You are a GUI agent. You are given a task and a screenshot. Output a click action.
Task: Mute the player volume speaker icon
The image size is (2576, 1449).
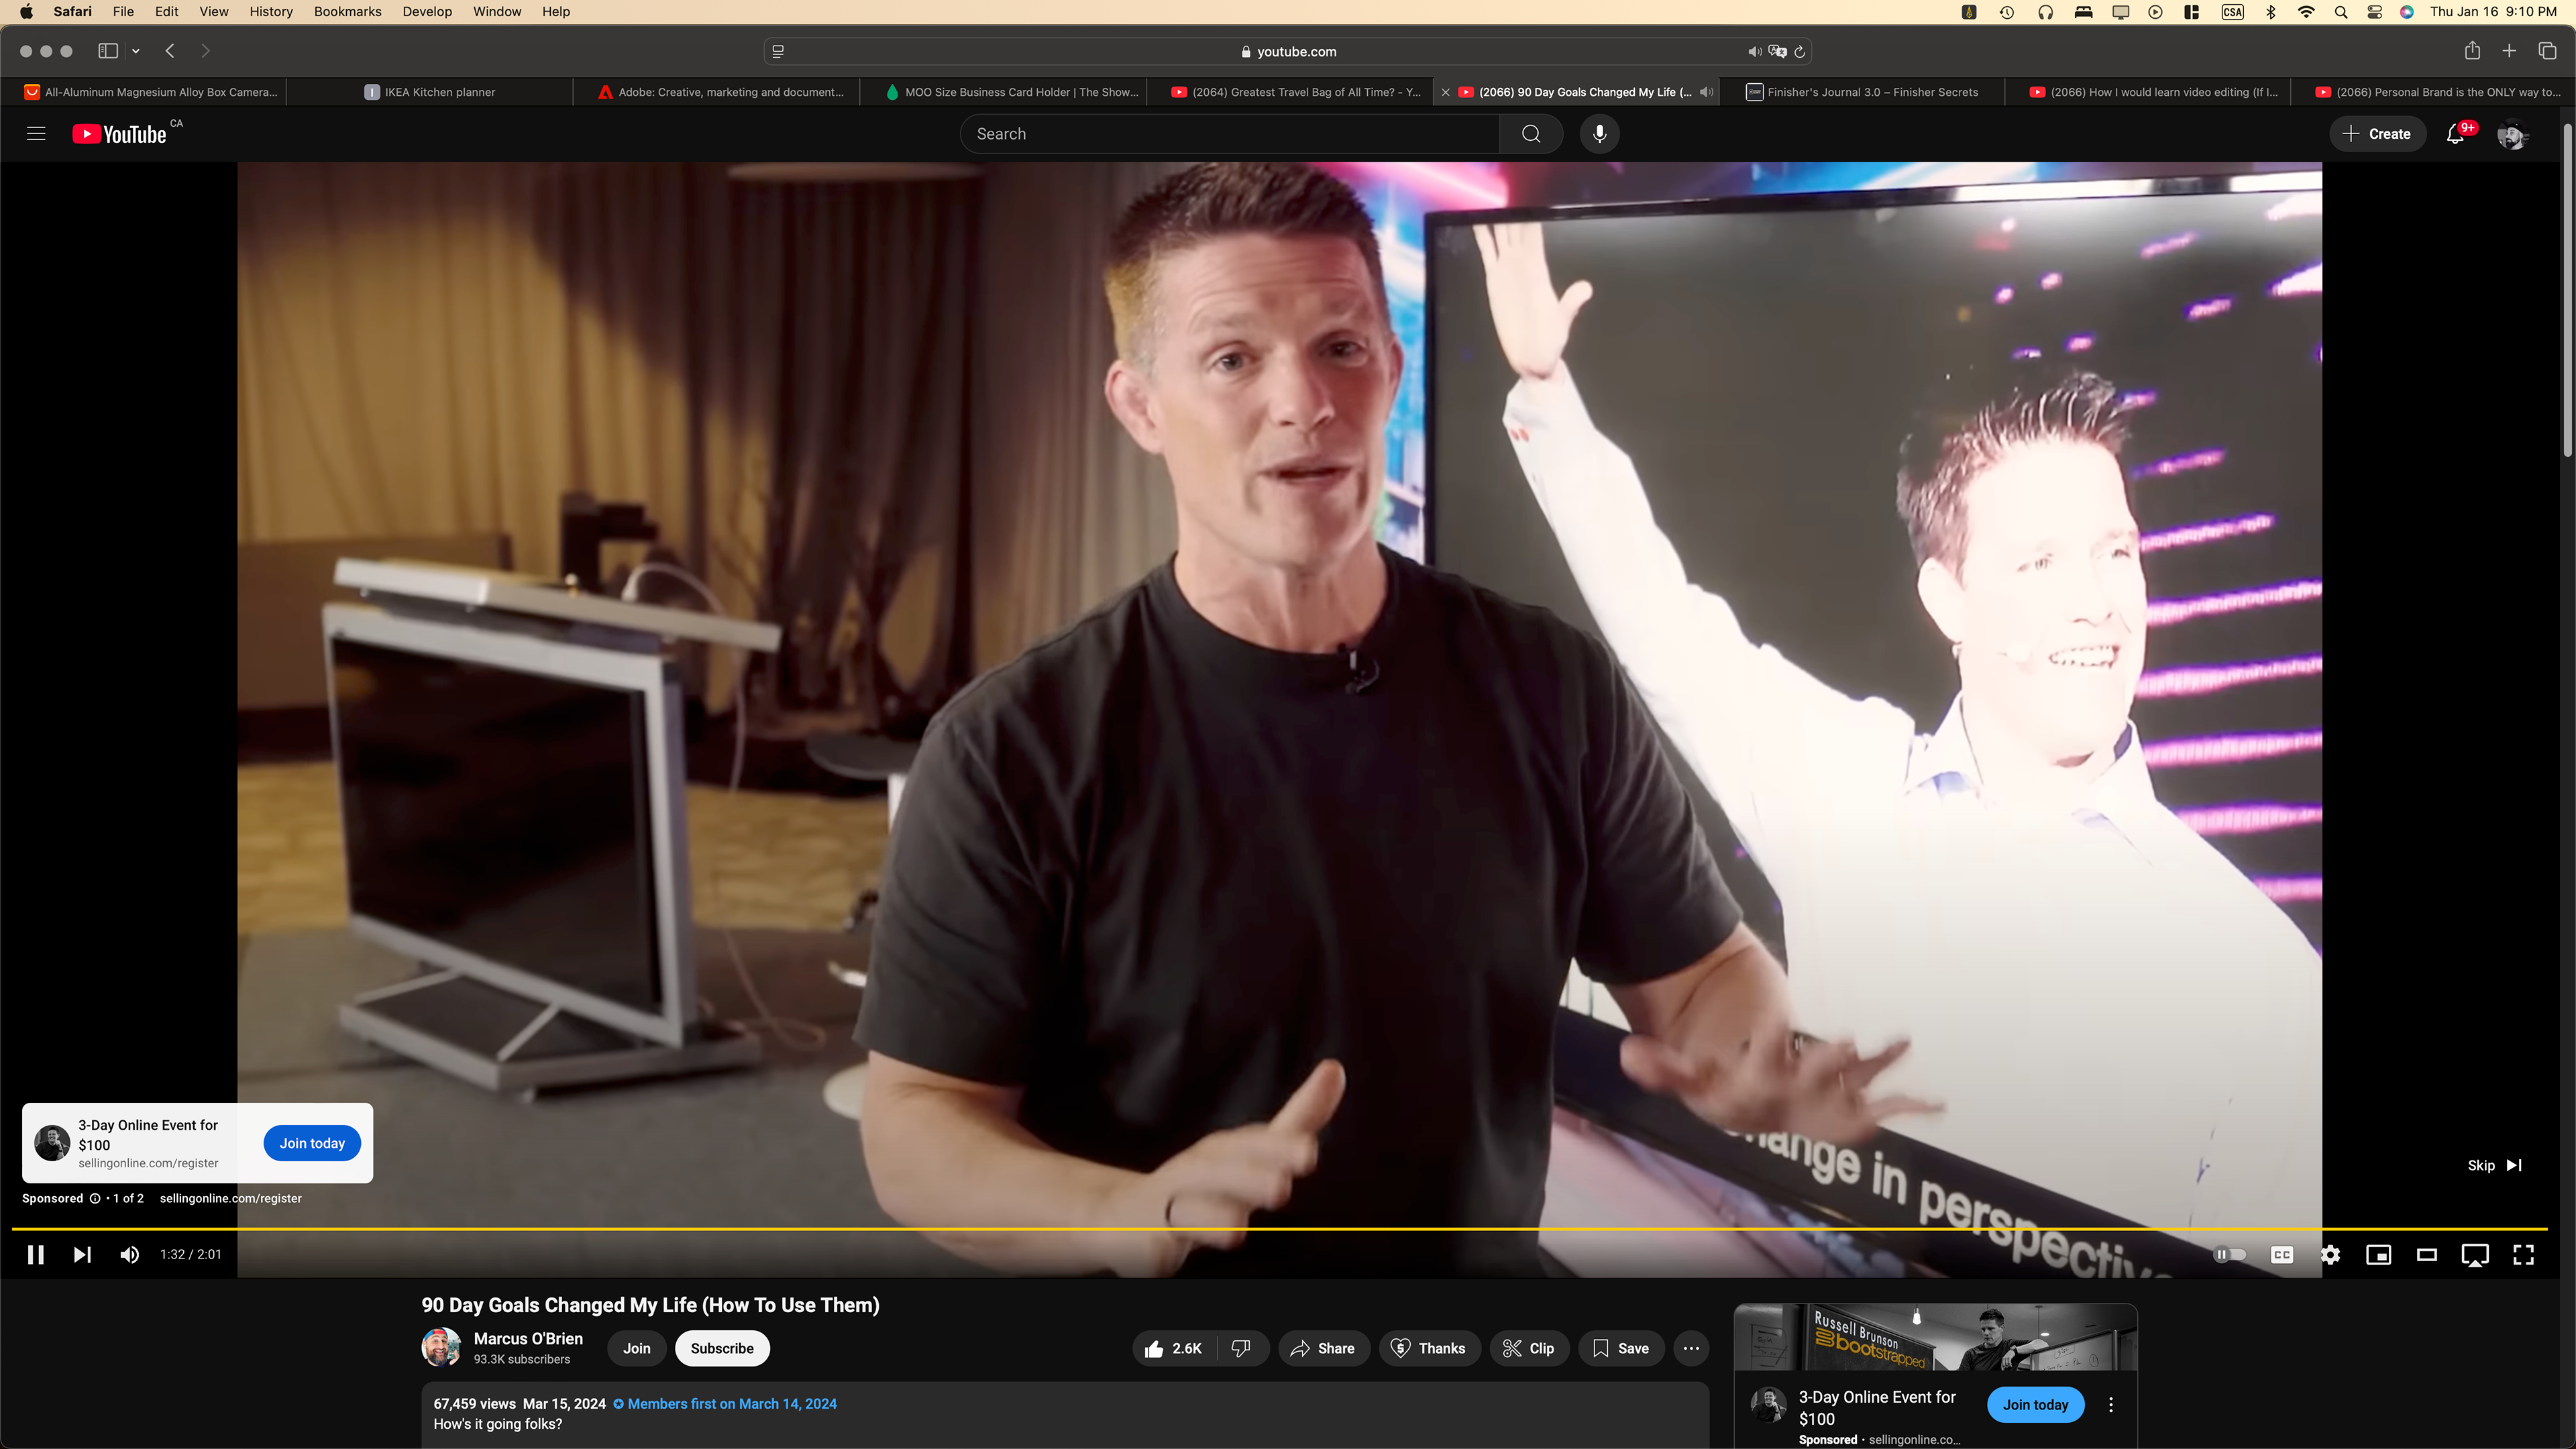coord(129,1254)
